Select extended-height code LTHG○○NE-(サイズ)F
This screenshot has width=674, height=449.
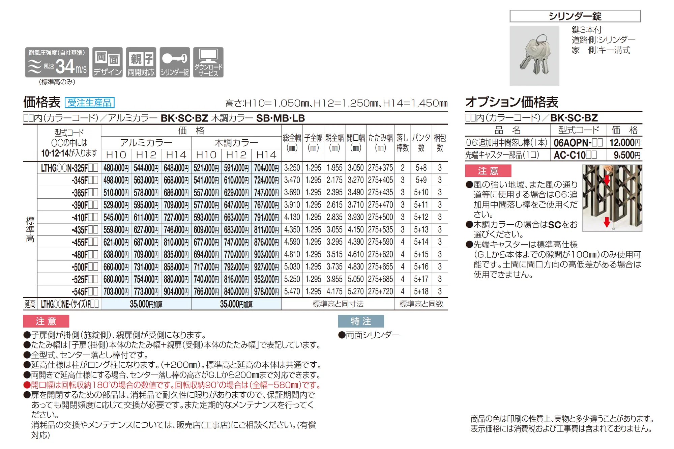coord(70,304)
